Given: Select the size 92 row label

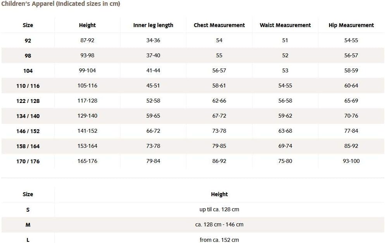Looking at the screenshot, I should pyautogui.click(x=28, y=41).
